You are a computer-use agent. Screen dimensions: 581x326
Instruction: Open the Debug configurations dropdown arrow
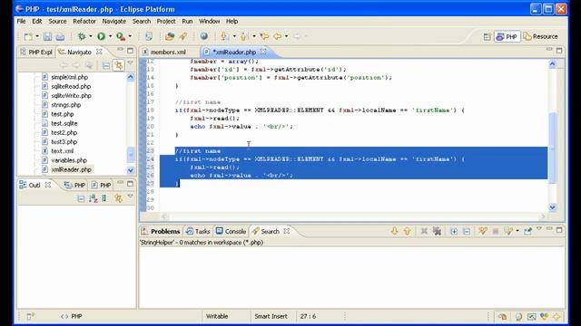click(91, 36)
